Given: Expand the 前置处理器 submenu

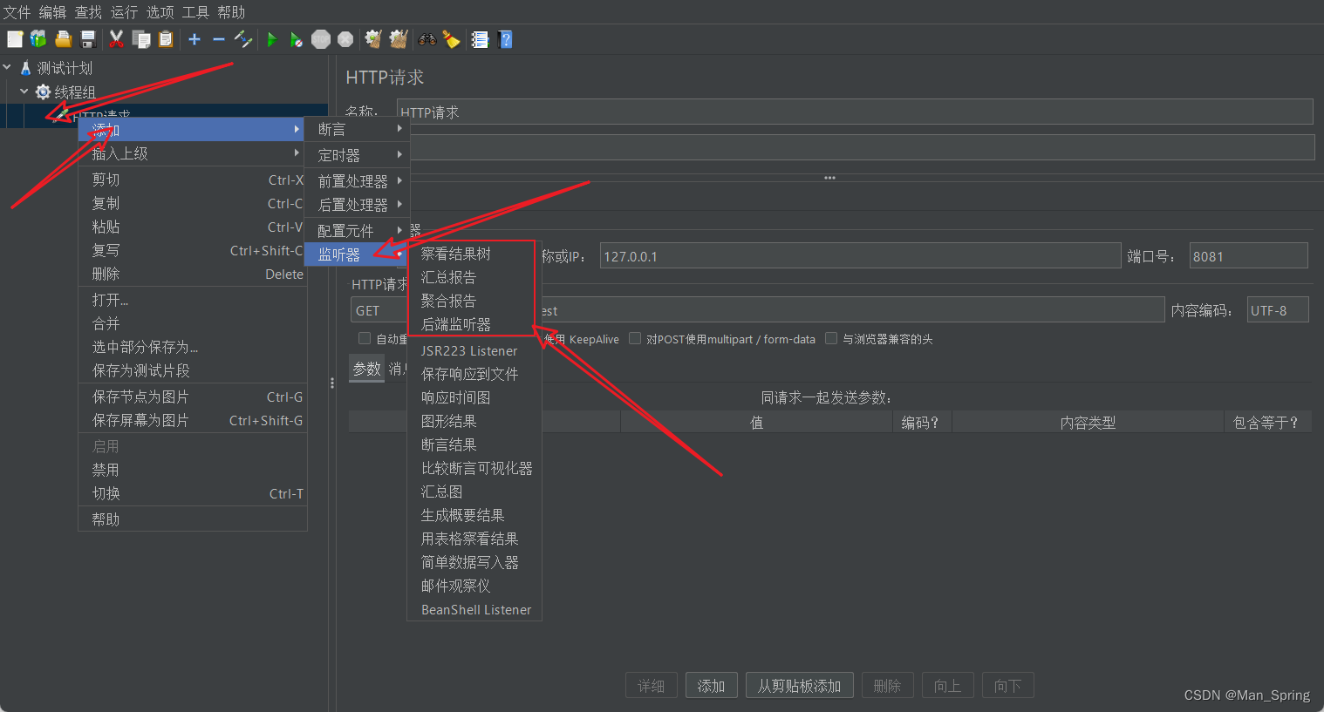Looking at the screenshot, I should (x=357, y=181).
